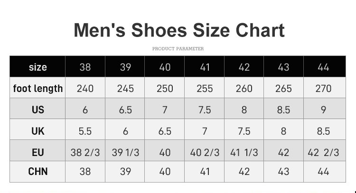Select the PRODUCT PARAMETER subtitle text
The image size is (356, 193).
(178, 48)
